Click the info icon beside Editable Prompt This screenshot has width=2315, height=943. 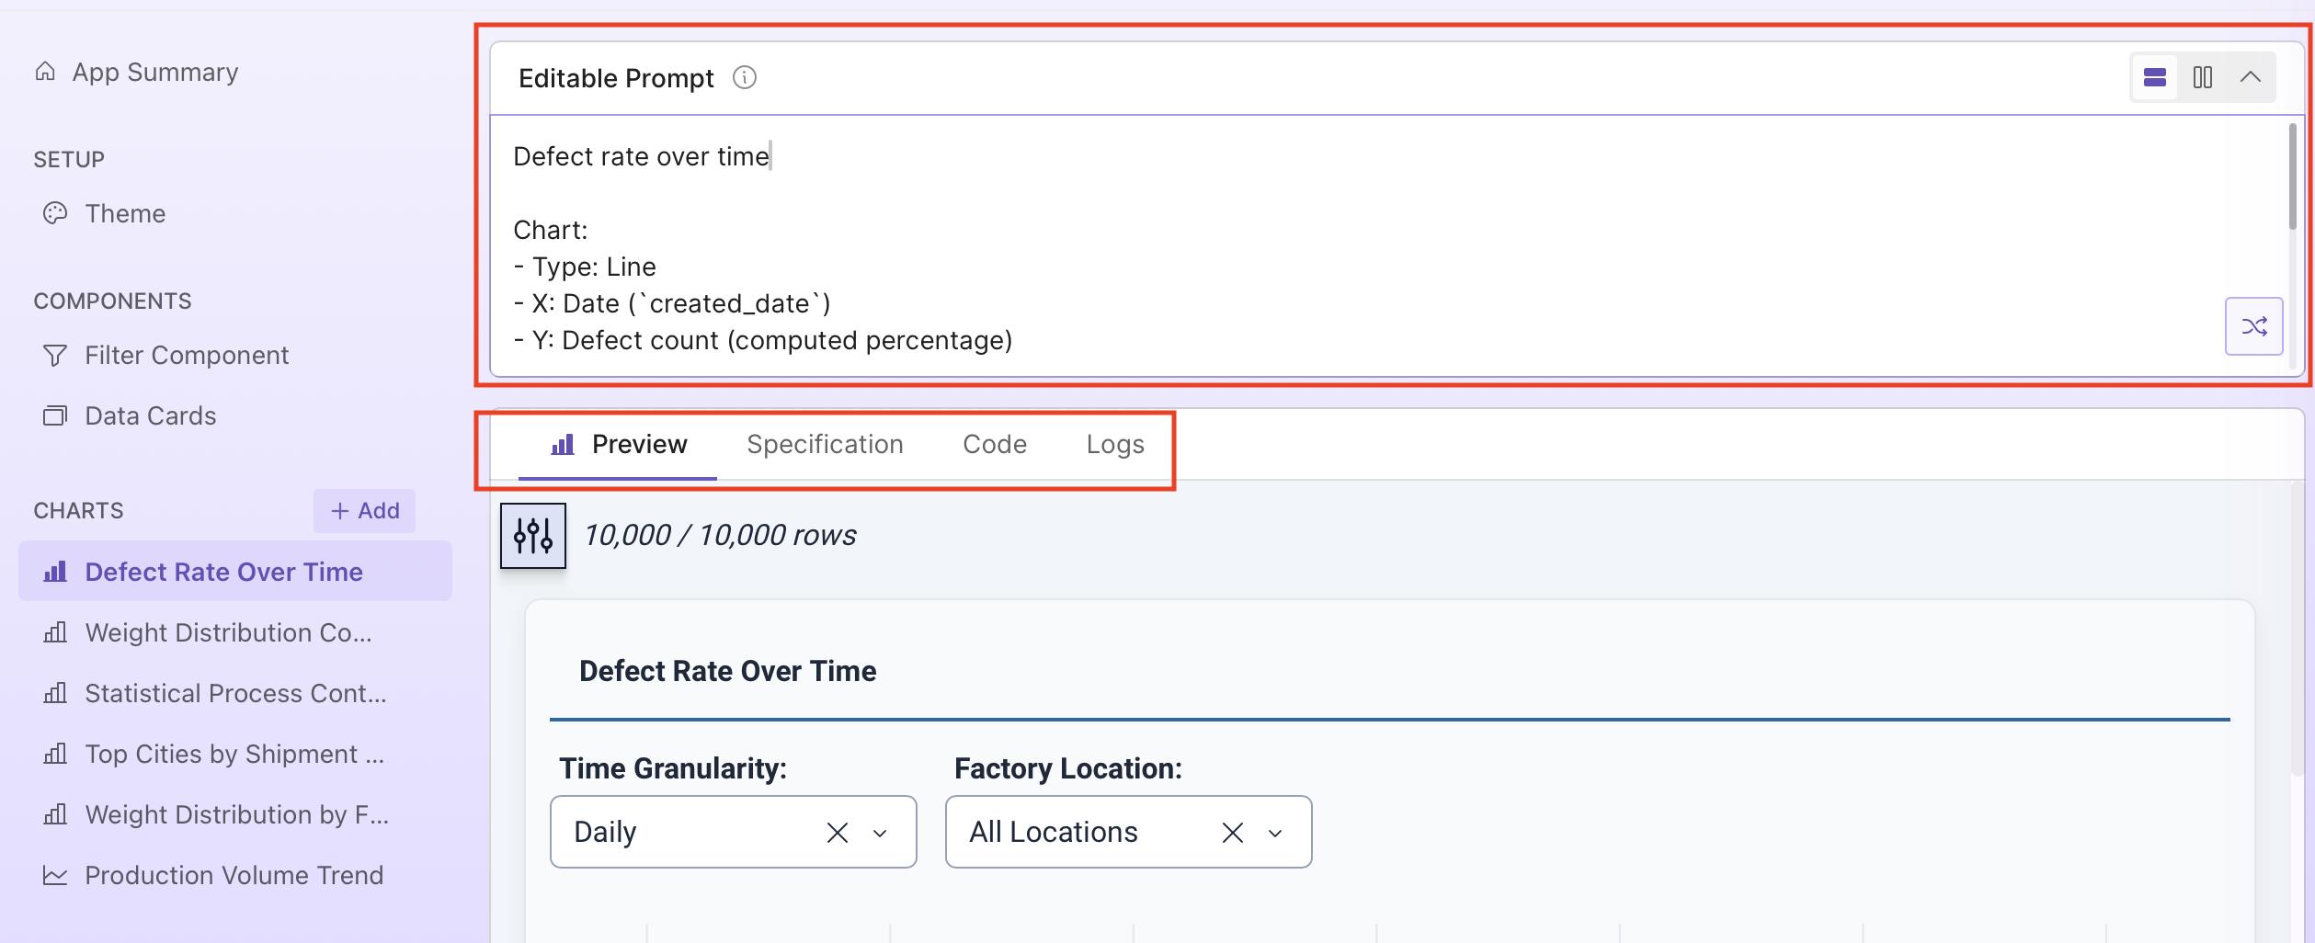(744, 78)
